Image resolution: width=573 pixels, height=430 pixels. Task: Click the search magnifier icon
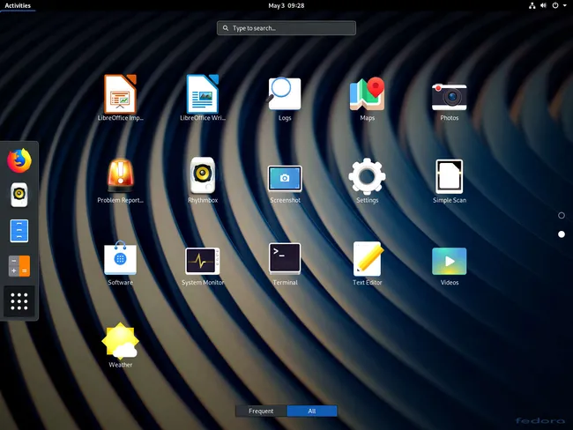click(226, 28)
